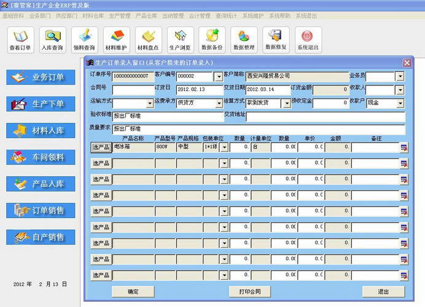This screenshot has width=425, height=307.
Task: Click 选产品 button on second product row
Action: click(x=101, y=164)
